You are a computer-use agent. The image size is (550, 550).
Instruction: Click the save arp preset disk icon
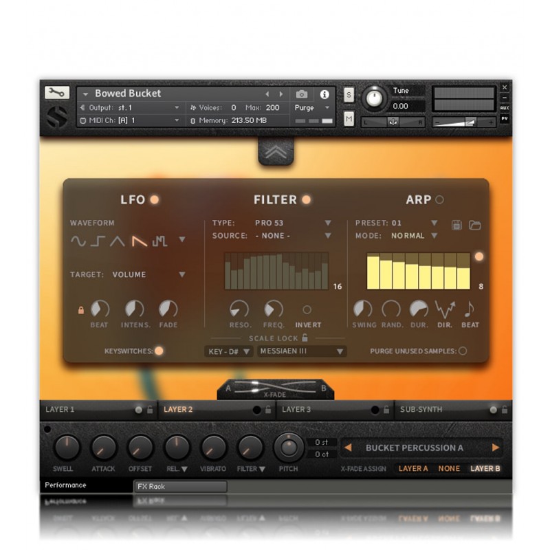tap(456, 224)
